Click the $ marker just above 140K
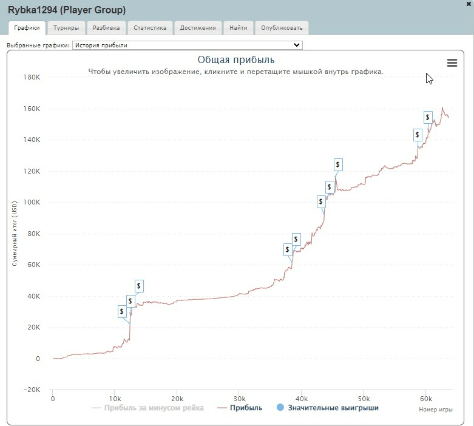Viewport: 474px width, 426px height. [418, 135]
